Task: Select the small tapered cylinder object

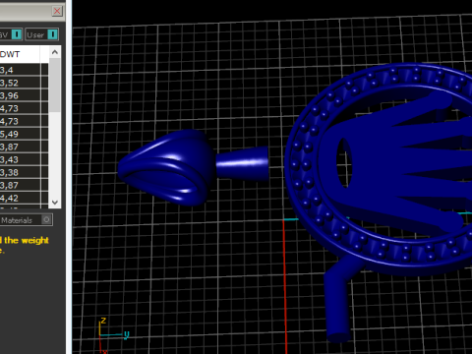Action: pyautogui.click(x=242, y=163)
